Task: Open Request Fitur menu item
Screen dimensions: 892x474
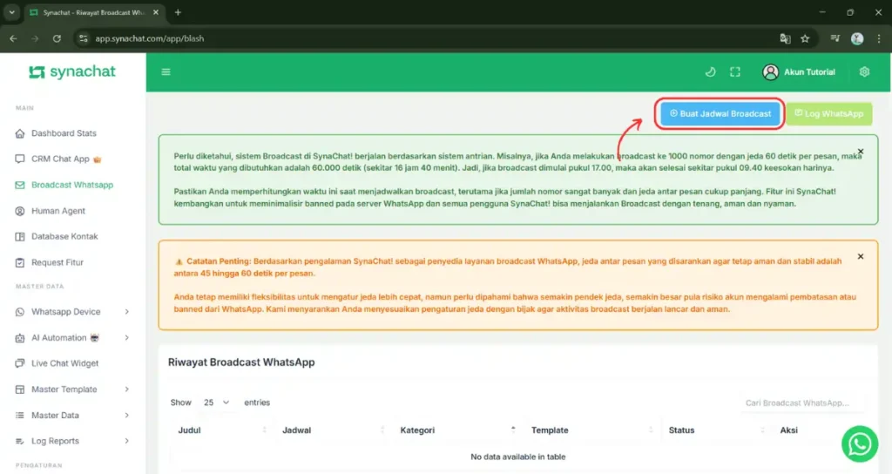Action: coord(57,262)
